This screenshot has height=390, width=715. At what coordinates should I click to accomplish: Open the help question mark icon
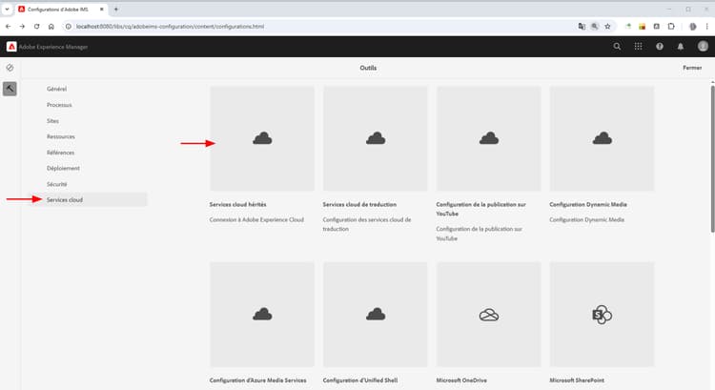[660, 47]
